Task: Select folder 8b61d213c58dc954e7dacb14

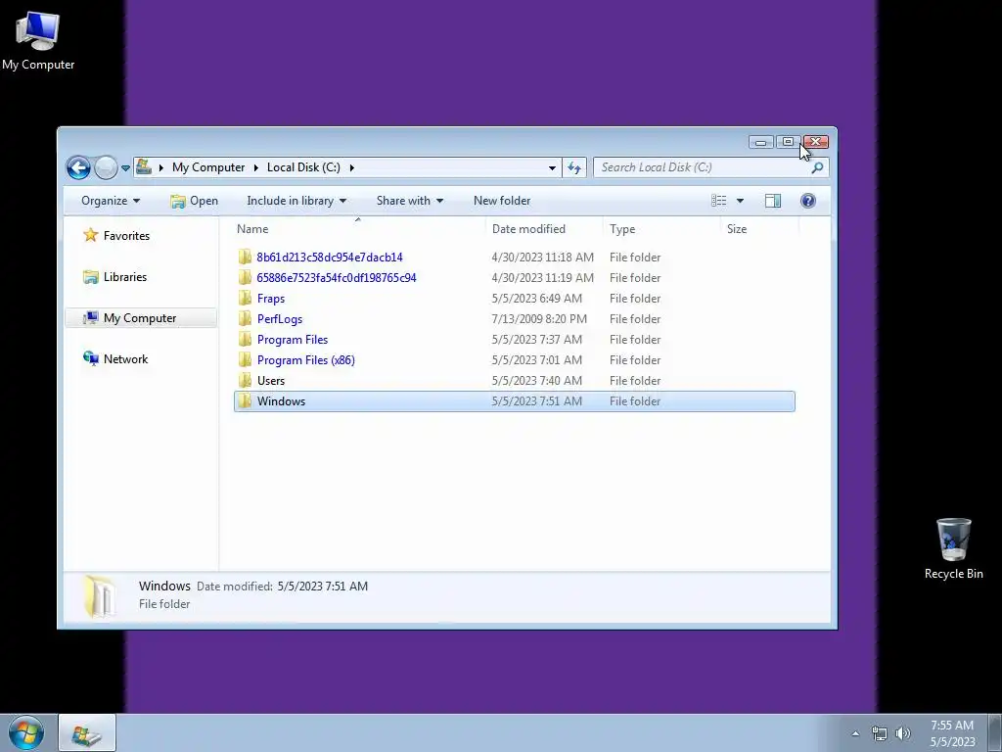Action: tap(330, 258)
